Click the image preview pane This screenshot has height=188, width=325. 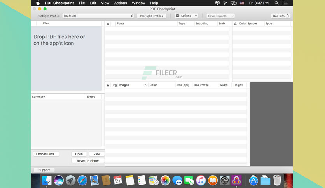(x=271, y=124)
